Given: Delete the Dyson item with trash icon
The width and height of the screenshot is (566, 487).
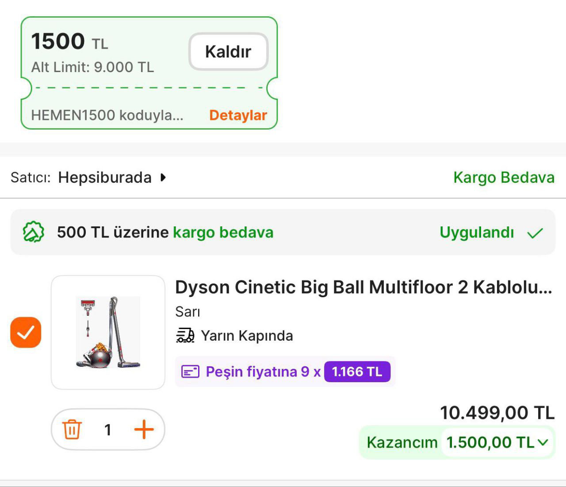Looking at the screenshot, I should tap(72, 429).
